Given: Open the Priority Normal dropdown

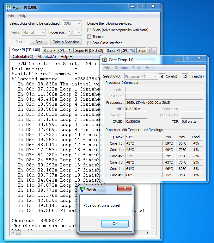Looking at the screenshot, I should (x=34, y=33).
